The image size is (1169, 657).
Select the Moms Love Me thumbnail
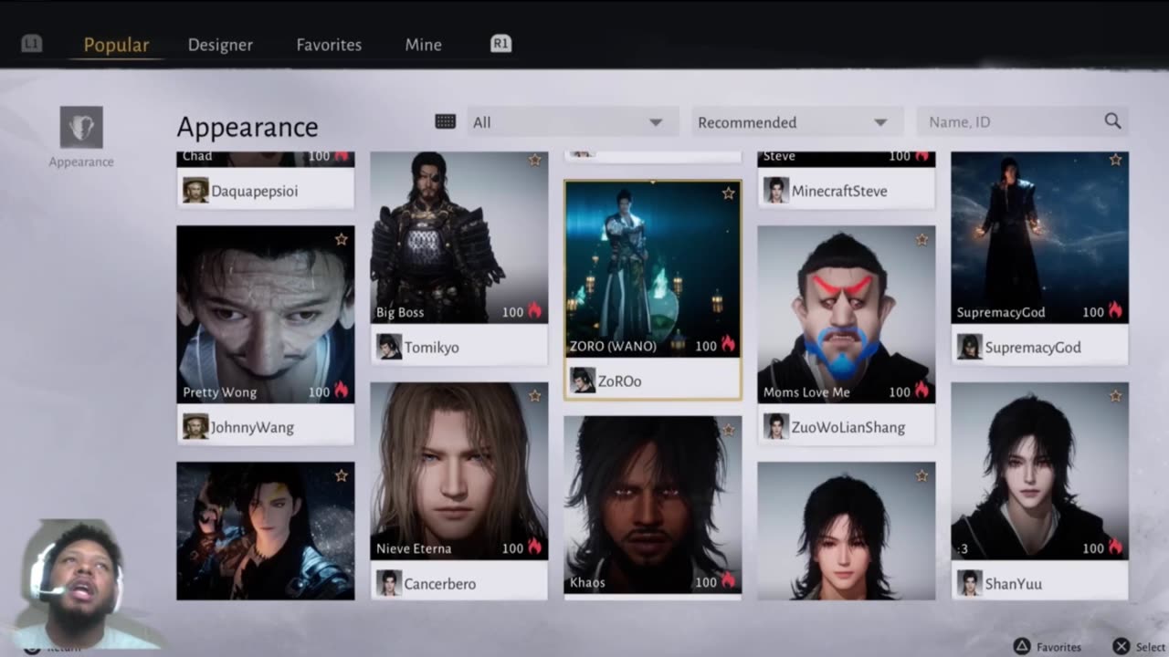click(846, 314)
